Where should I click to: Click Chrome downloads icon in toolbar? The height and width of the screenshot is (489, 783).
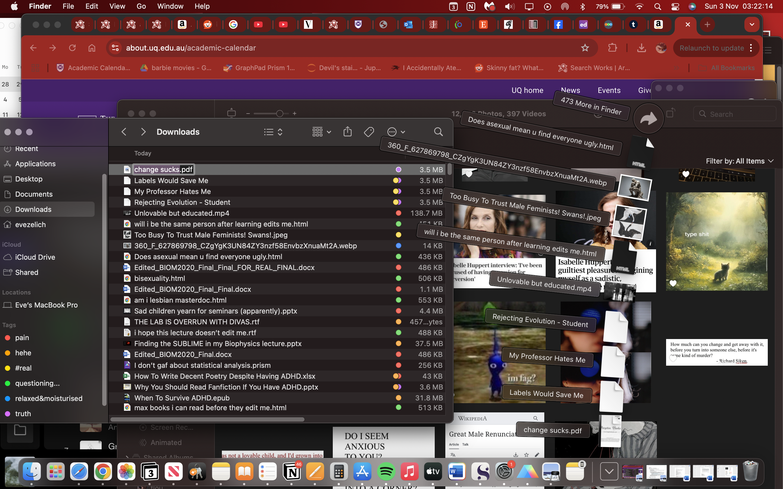coord(641,48)
